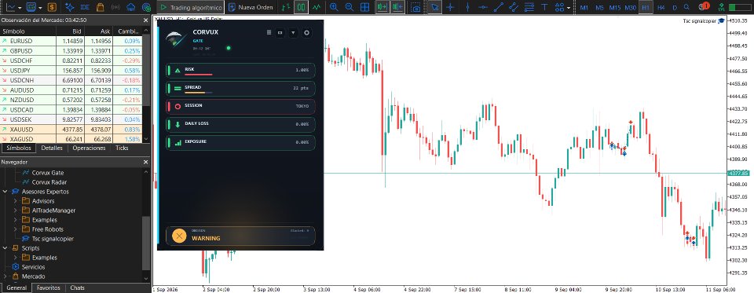Viewport: 754px width, 293px height.
Task: Click the search magnifier icon
Action: point(686,7)
